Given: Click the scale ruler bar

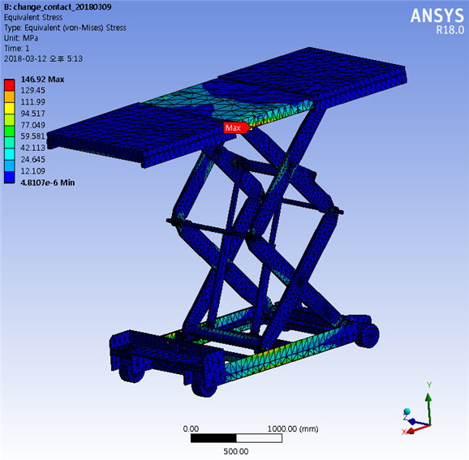Looking at the screenshot, I should point(236,438).
